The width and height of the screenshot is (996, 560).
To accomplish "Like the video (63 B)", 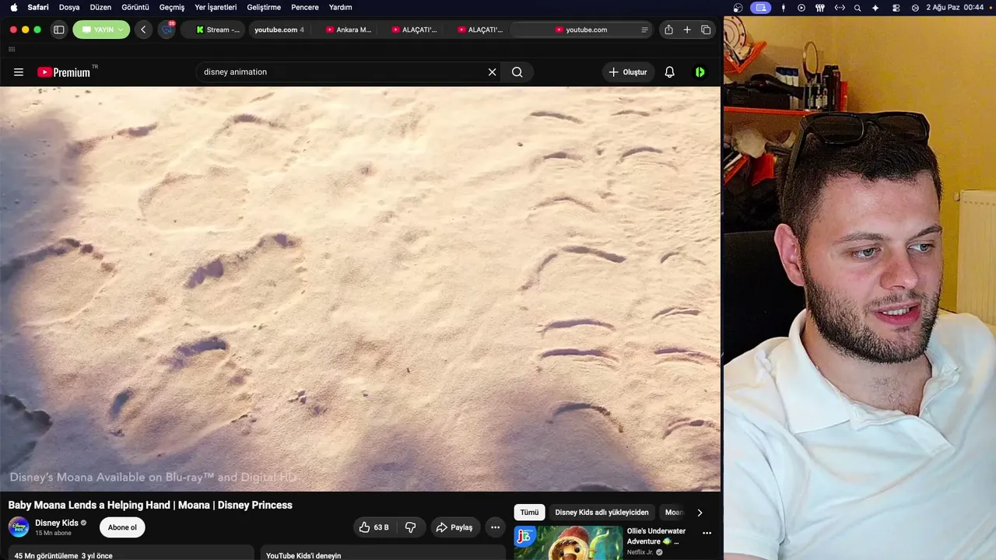I will tap(373, 527).
